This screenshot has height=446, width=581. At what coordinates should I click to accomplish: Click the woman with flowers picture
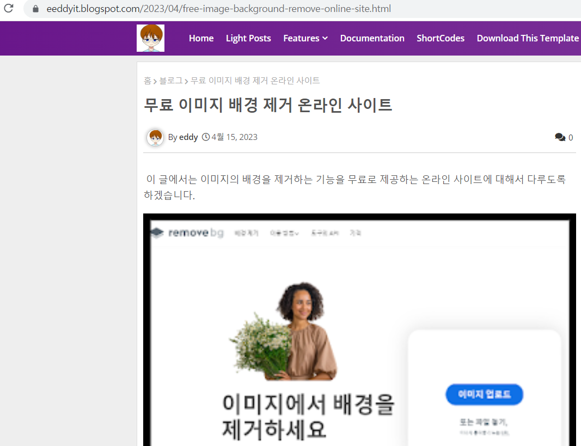click(x=285, y=332)
